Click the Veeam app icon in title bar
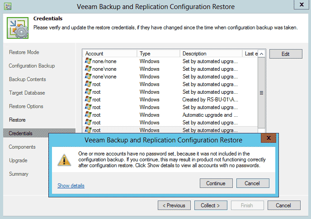Screen dimensions: 311x219 click(x=8, y=6)
